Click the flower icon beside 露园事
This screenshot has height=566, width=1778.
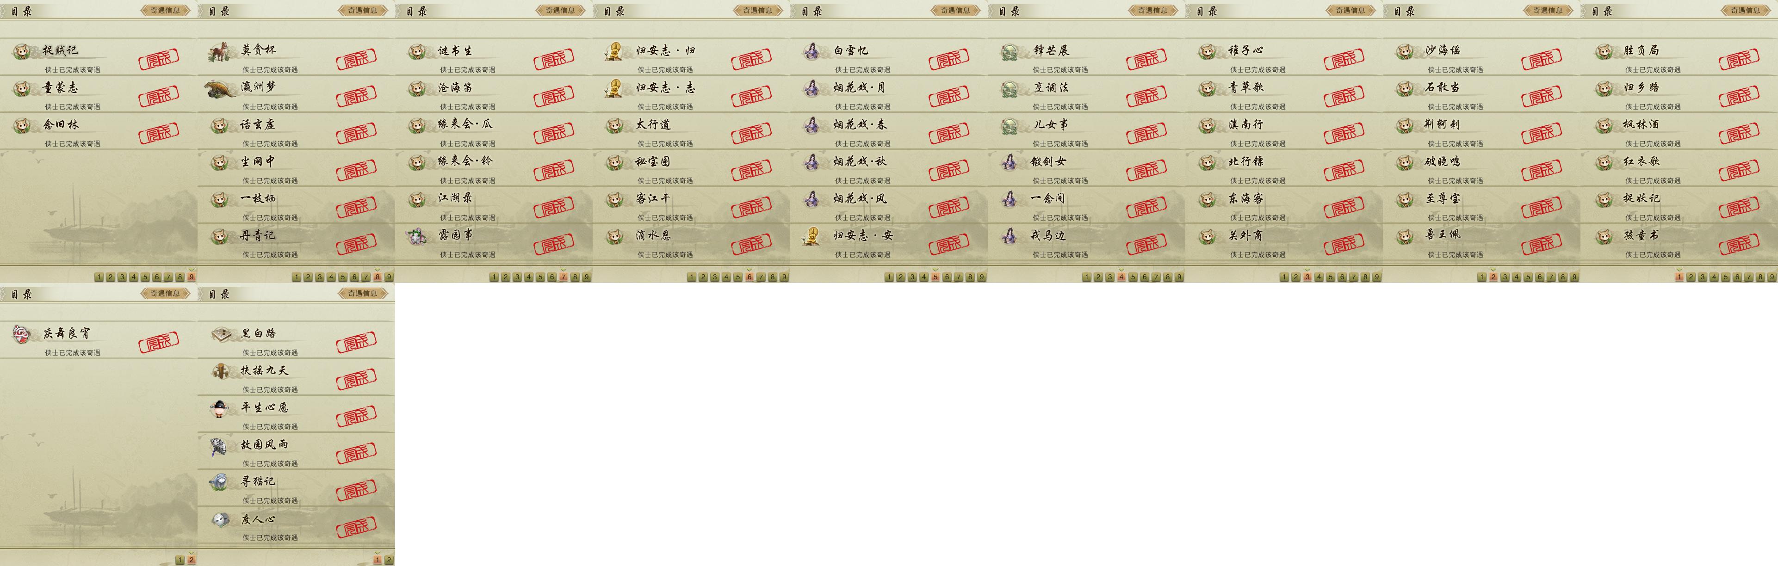click(417, 236)
